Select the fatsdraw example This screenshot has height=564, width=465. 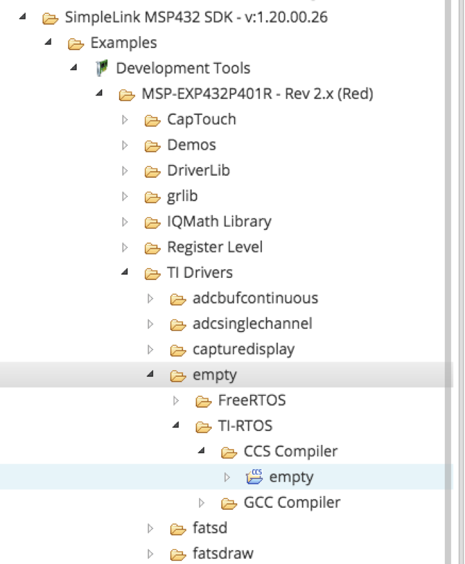(220, 553)
